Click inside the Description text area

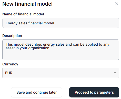coord(61,50)
